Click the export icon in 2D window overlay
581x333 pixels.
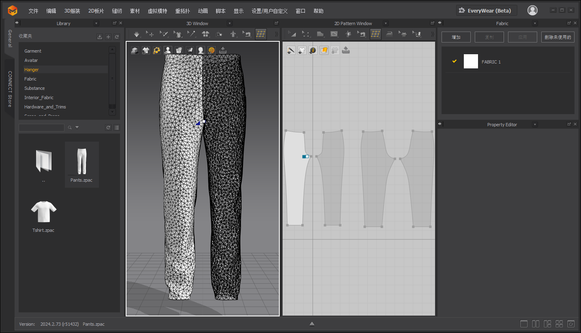click(x=345, y=50)
